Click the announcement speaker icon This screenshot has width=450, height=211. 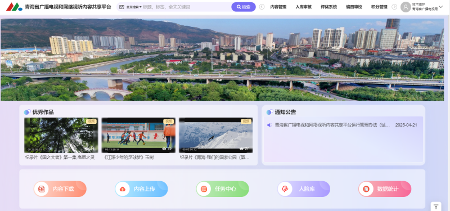269,125
